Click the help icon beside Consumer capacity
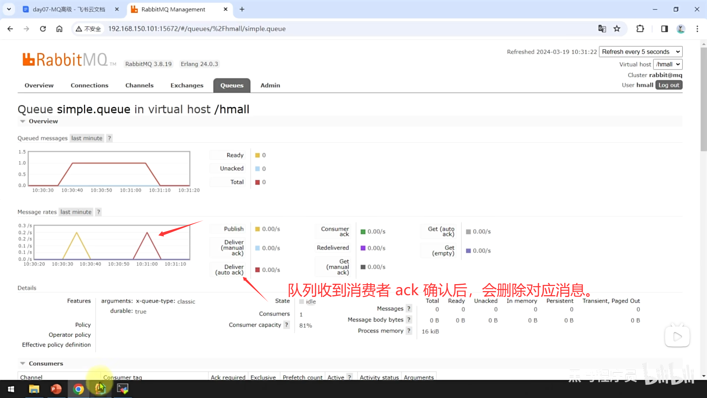Screen dimensions: 707x398 point(286,325)
